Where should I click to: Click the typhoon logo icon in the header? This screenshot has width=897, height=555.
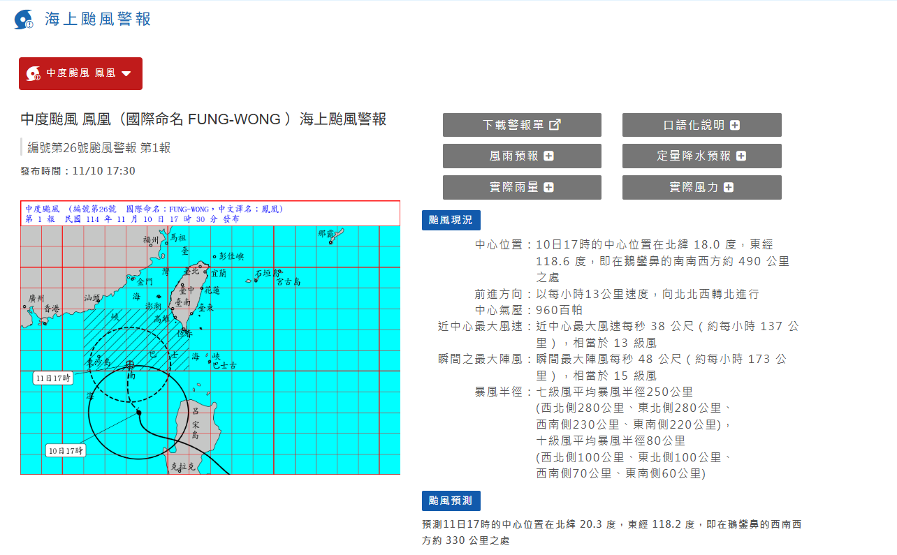tap(24, 20)
